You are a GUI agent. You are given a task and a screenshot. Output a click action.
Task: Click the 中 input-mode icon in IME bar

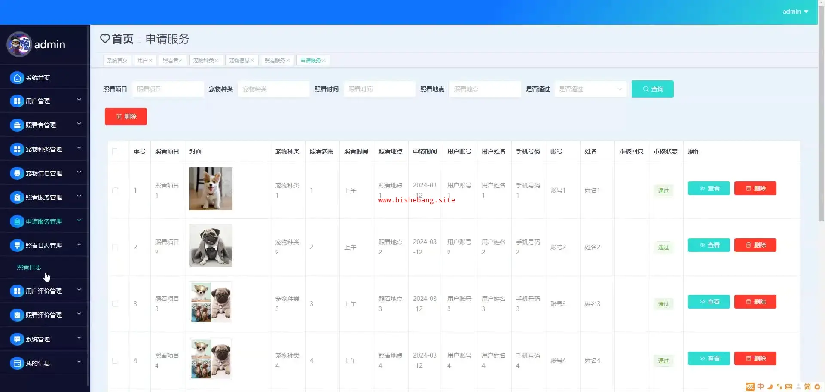pos(761,387)
